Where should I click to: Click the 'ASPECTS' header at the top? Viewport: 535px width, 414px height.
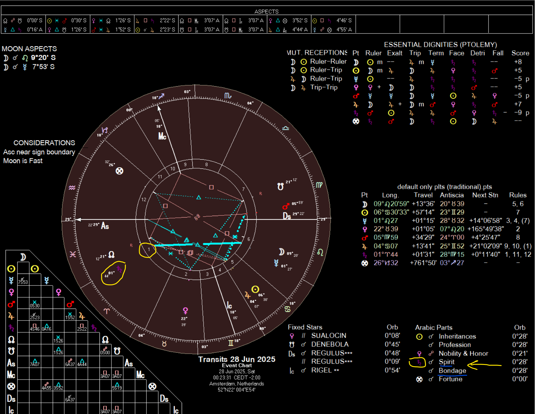(267, 12)
